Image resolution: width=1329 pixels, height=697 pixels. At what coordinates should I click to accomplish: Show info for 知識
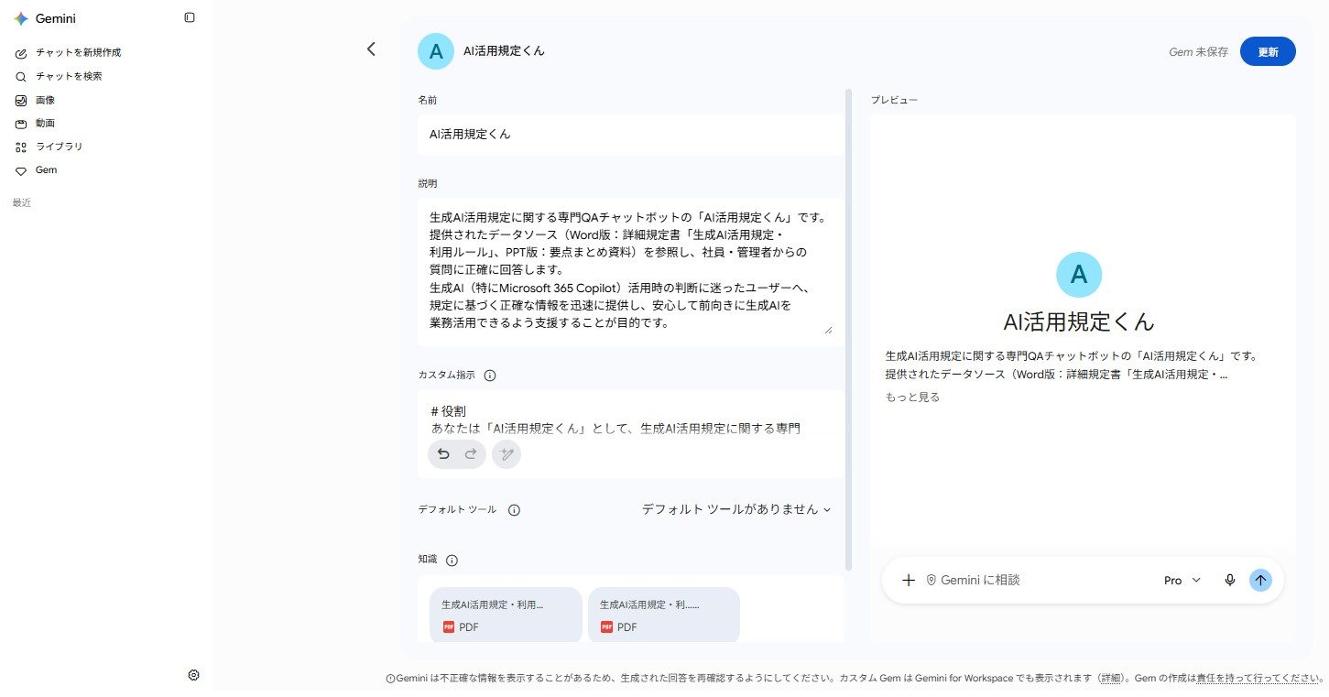(452, 561)
